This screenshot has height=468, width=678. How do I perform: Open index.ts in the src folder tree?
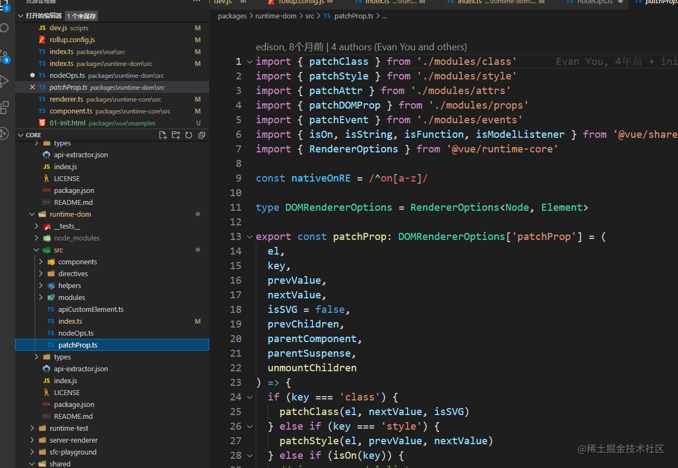point(112,321)
